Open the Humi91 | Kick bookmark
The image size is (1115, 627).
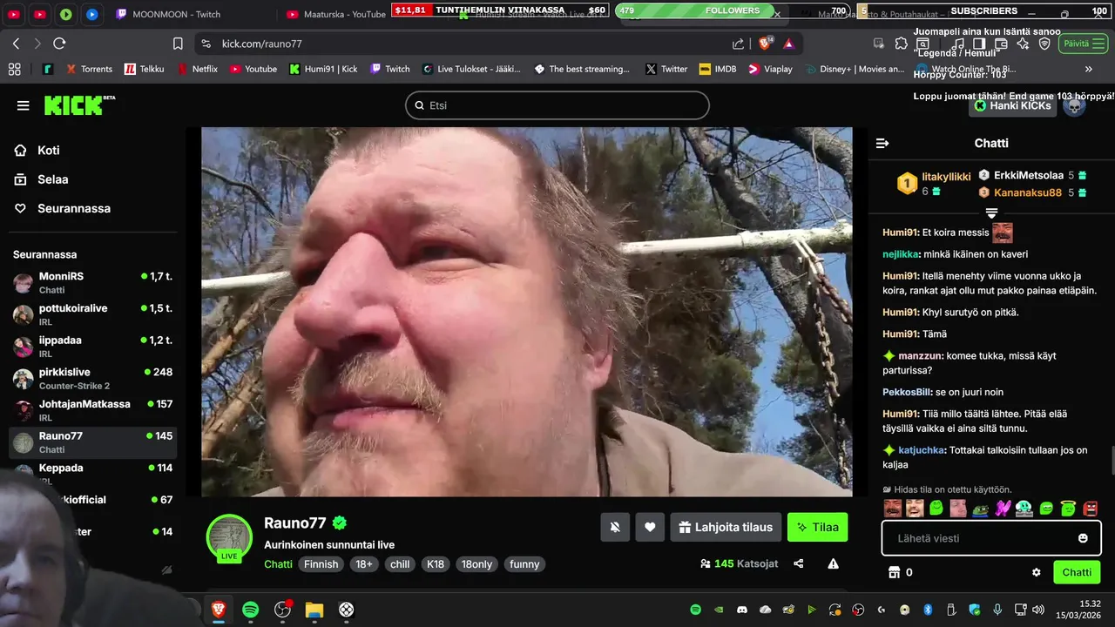(x=324, y=69)
